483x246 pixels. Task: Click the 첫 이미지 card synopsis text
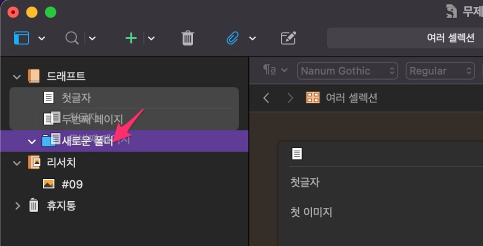311,212
